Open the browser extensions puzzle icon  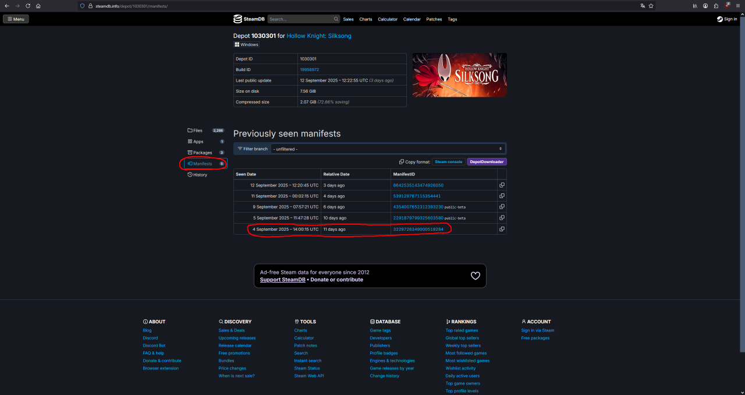(x=716, y=6)
